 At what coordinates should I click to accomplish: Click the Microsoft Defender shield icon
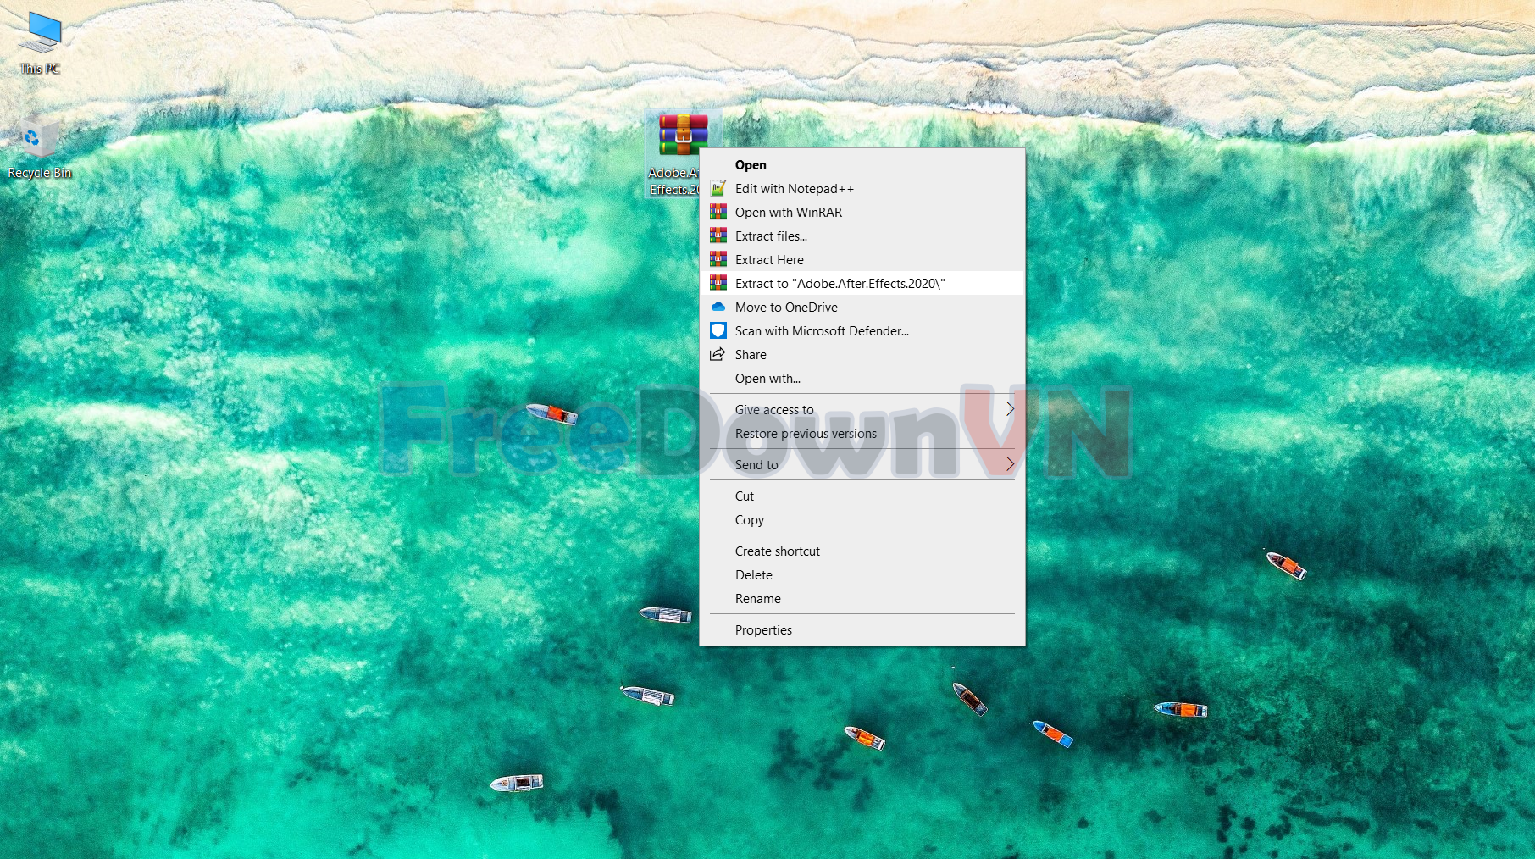pyautogui.click(x=718, y=330)
